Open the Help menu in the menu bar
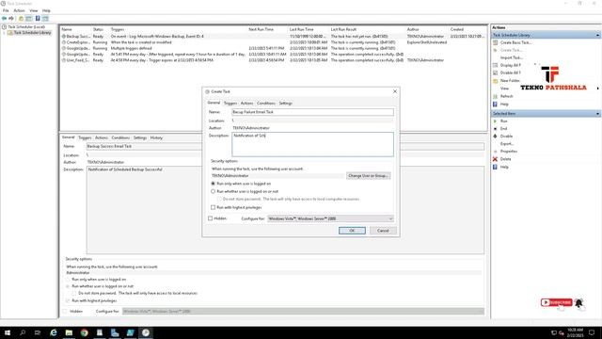The width and height of the screenshot is (602, 339). [x=46, y=10]
